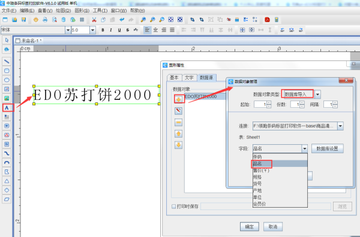360x237 pixels.
Task: Click the 取消 button
Action: [273, 227]
